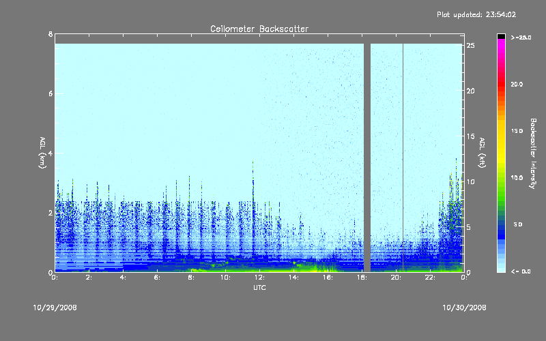Click the "Ceilometer Backscatter" plot title
Image resolution: width=546 pixels, height=341 pixels.
click(x=259, y=29)
